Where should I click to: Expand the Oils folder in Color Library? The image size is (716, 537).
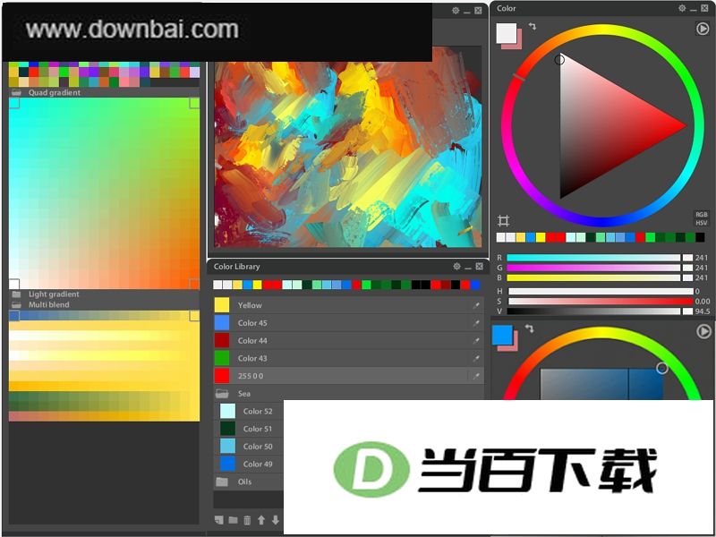[222, 482]
